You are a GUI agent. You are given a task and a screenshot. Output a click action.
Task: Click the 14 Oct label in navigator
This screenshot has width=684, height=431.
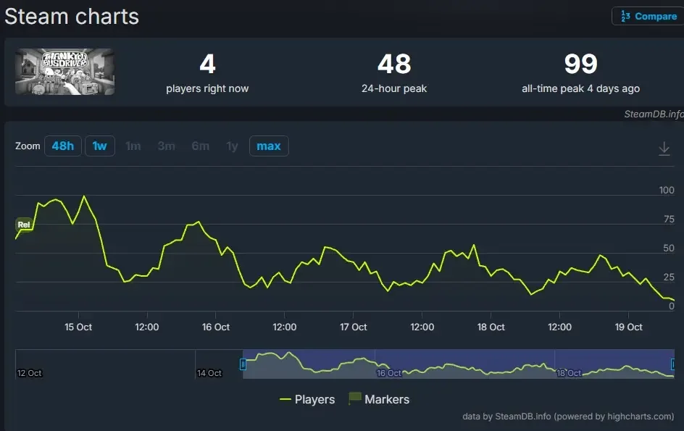(209, 373)
